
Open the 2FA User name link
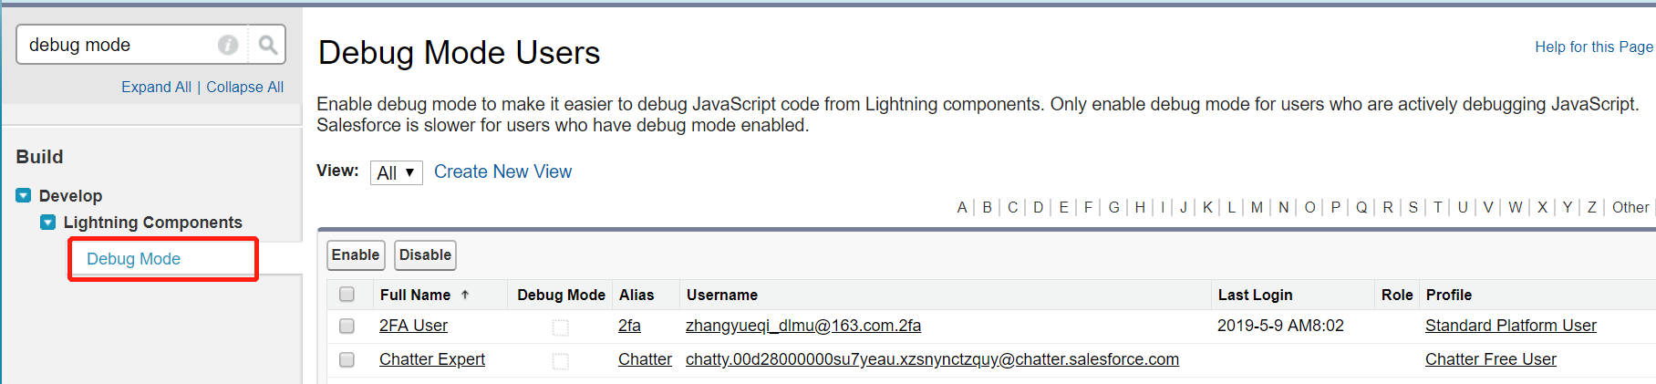pyautogui.click(x=413, y=326)
